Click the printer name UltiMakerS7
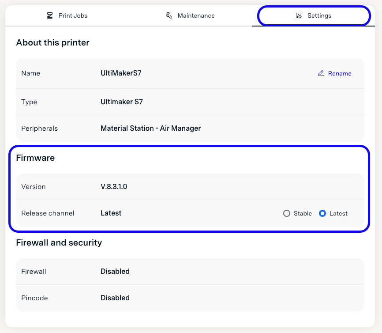The height and width of the screenshot is (333, 382). 121,73
